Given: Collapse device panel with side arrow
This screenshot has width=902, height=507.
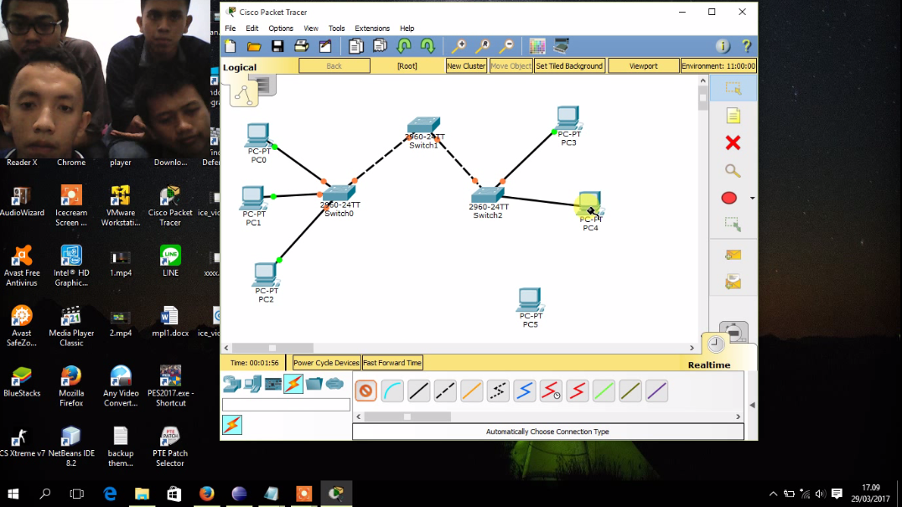Looking at the screenshot, I should tap(752, 406).
